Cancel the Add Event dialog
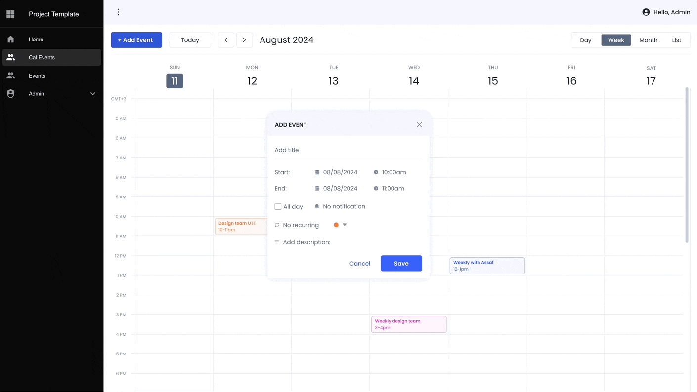This screenshot has height=392, width=697. (360, 264)
